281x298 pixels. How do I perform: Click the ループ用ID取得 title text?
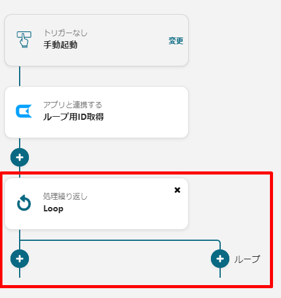[73, 117]
